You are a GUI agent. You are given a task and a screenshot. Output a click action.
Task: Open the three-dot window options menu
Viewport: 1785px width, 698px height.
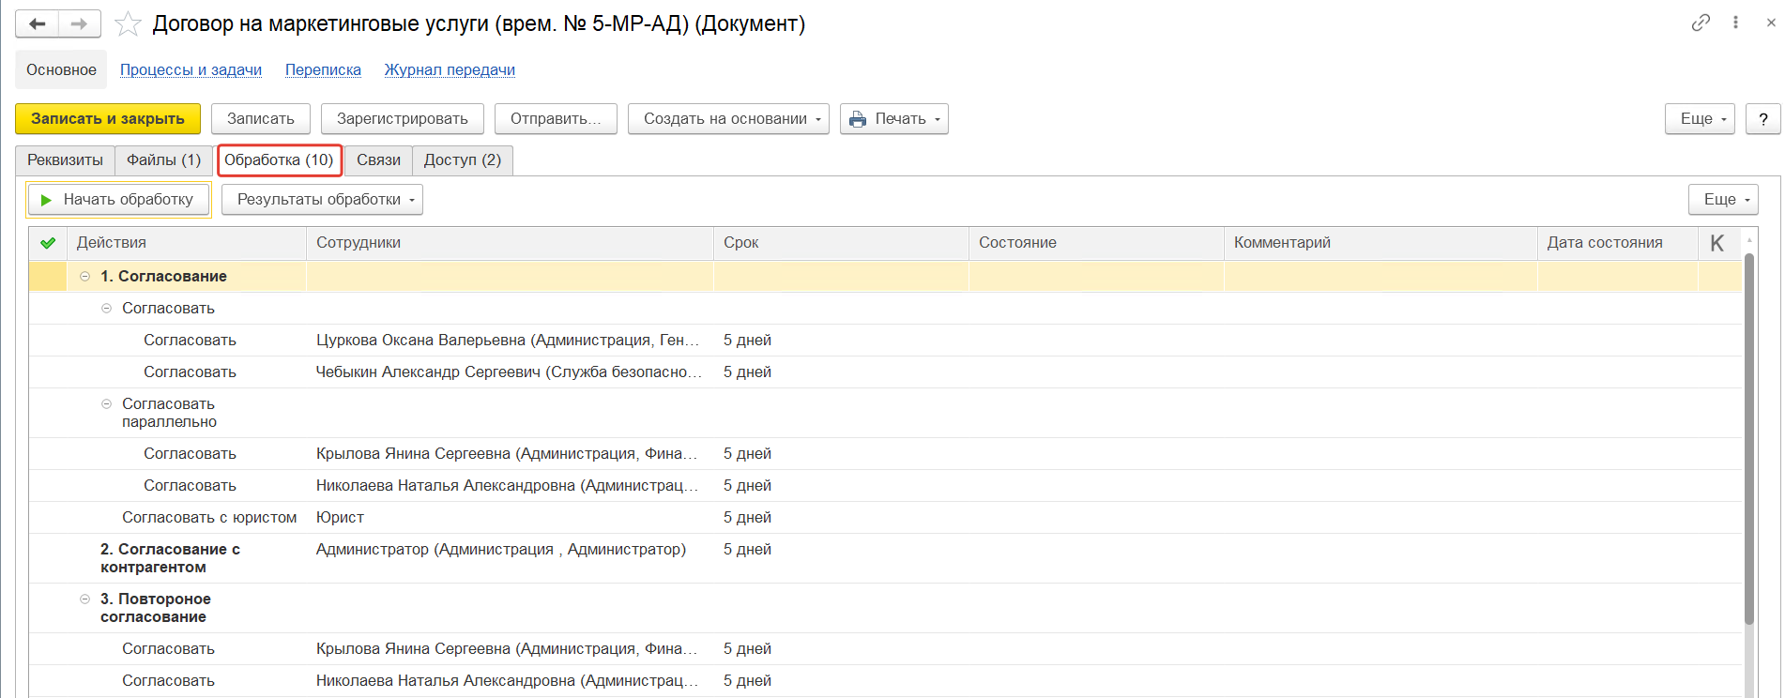1735,23
